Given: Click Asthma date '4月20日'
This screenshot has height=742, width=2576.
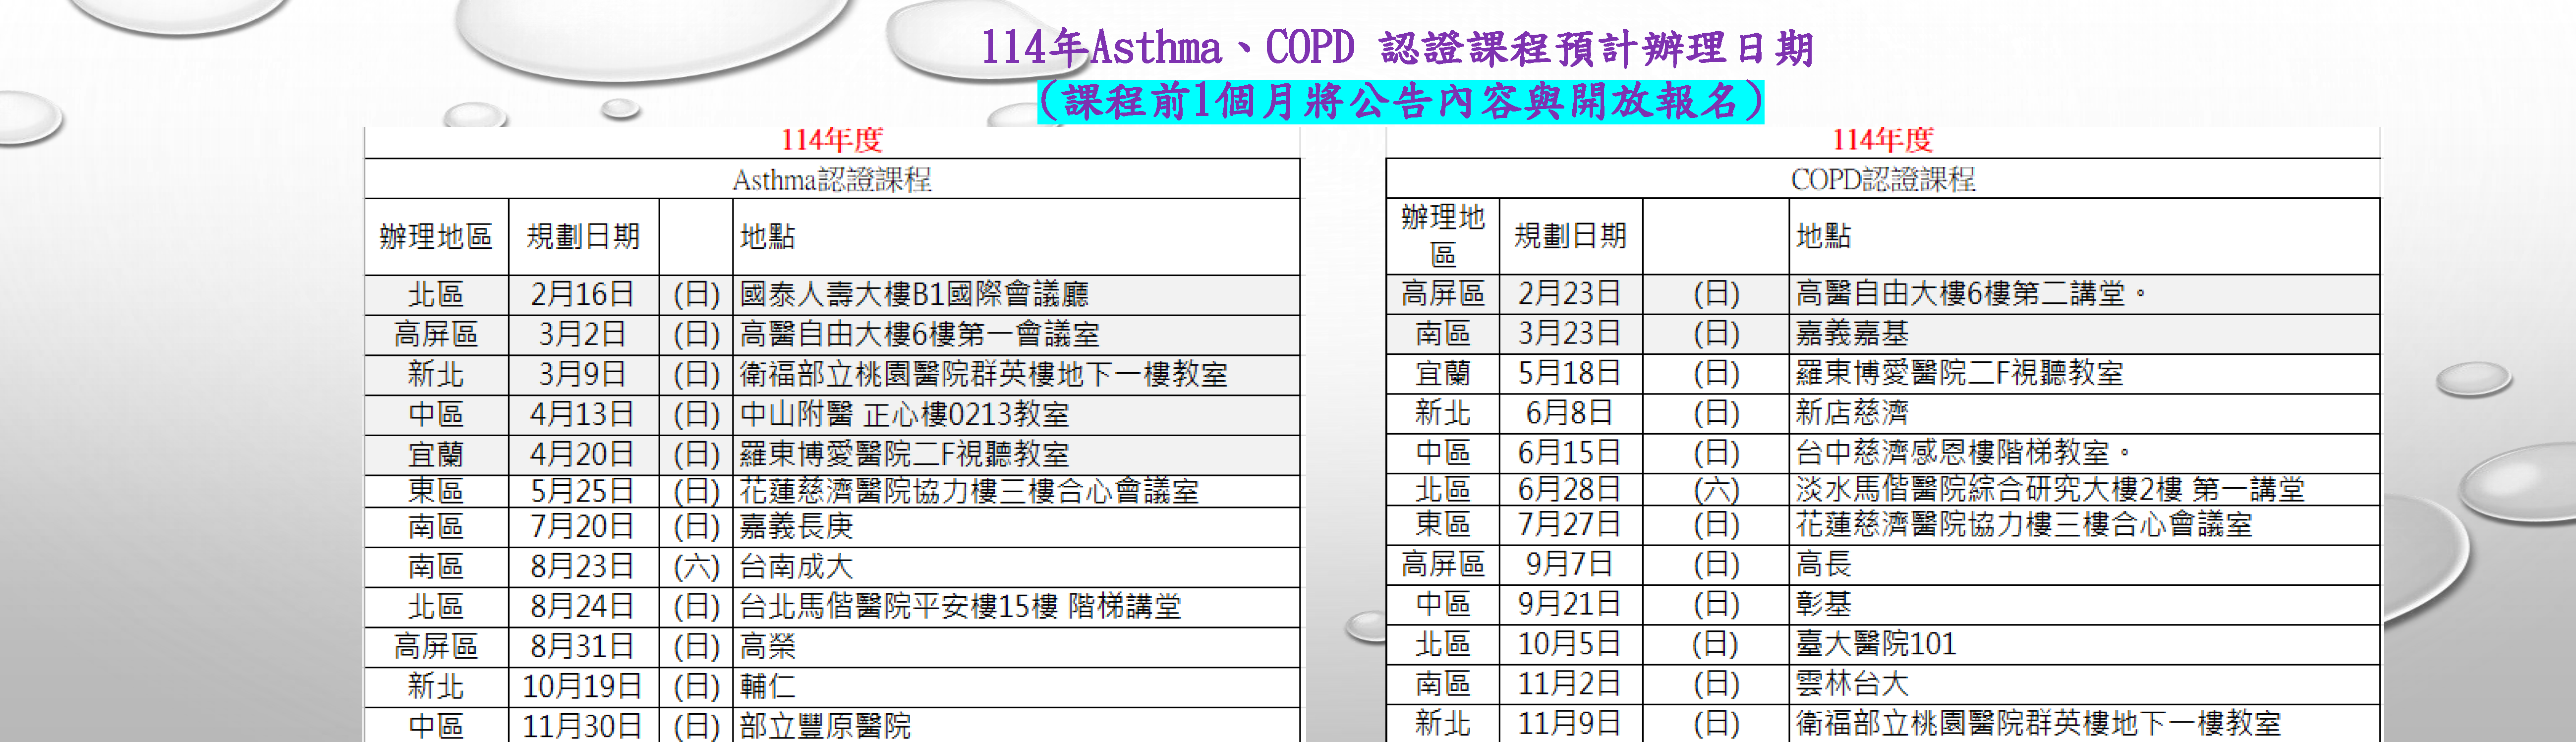Looking at the screenshot, I should coord(583,454).
